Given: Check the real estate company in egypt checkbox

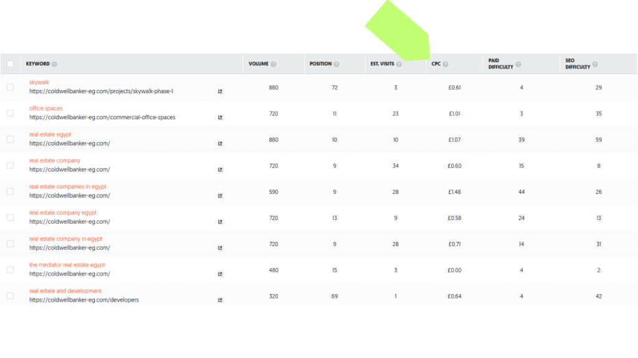Looking at the screenshot, I should click(x=10, y=244).
